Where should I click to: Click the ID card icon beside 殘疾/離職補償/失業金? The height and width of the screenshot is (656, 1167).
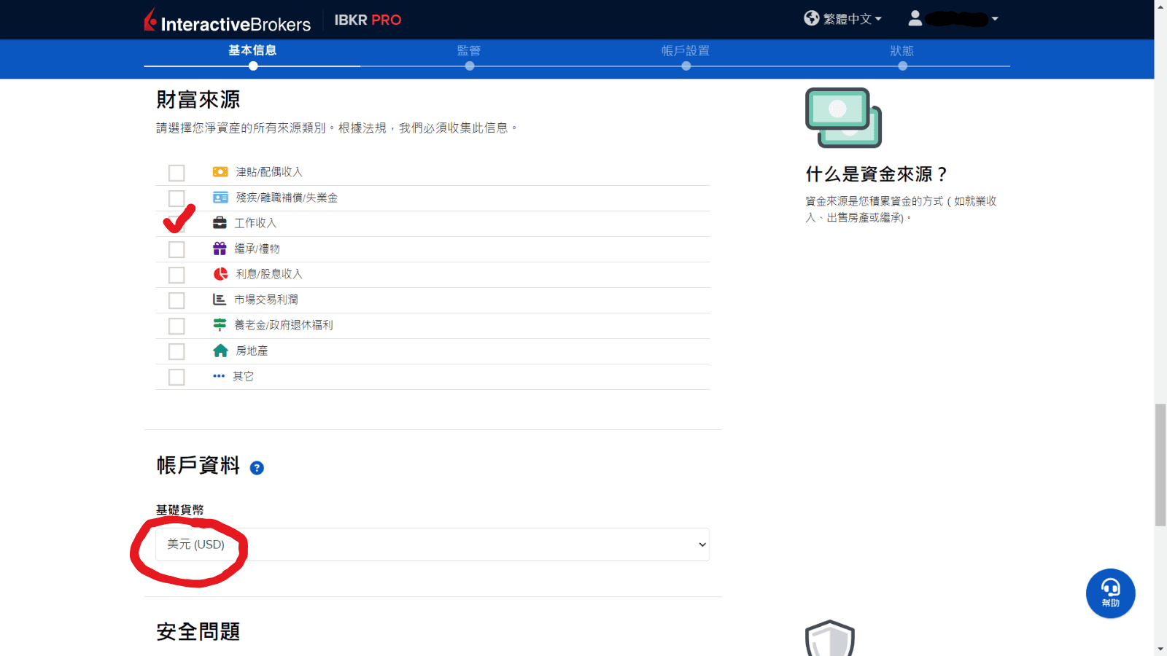coord(220,198)
